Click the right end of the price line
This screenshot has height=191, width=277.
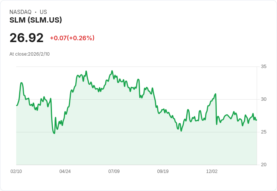[256, 120]
